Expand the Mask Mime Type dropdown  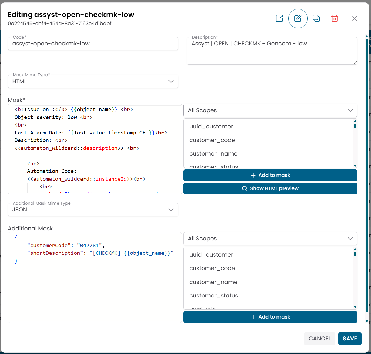click(93, 81)
